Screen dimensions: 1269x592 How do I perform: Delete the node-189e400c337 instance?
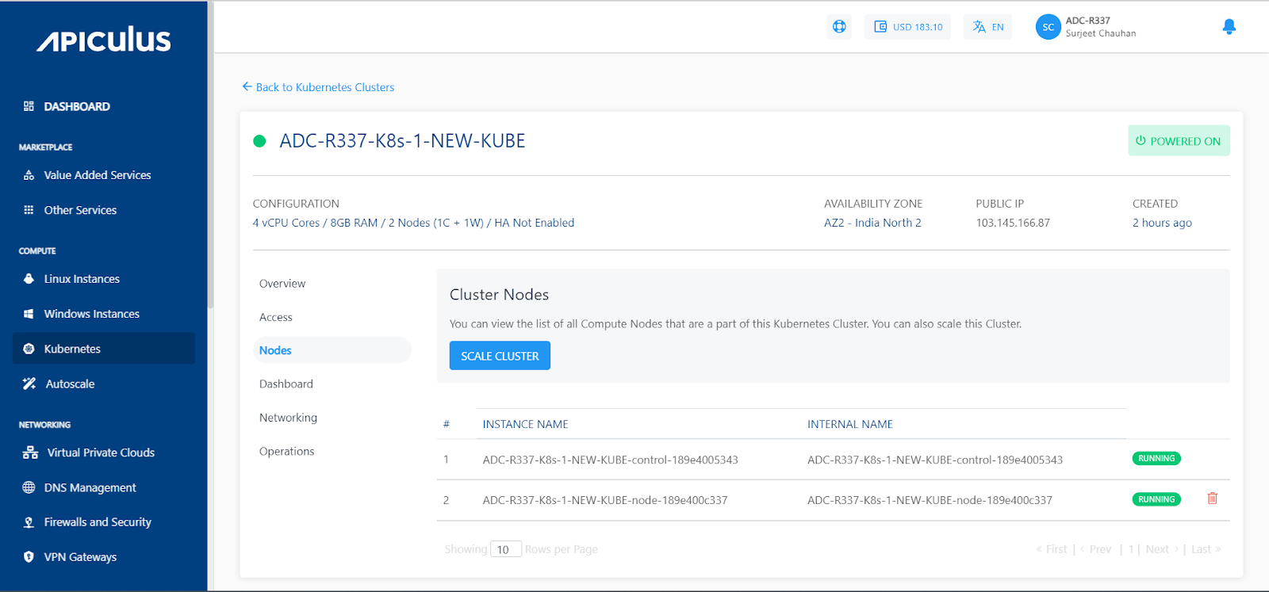(1212, 498)
